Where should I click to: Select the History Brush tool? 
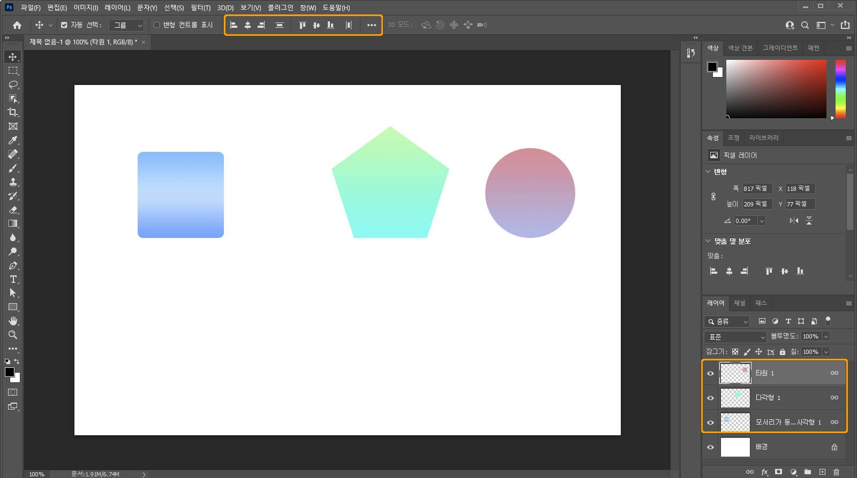coord(13,196)
